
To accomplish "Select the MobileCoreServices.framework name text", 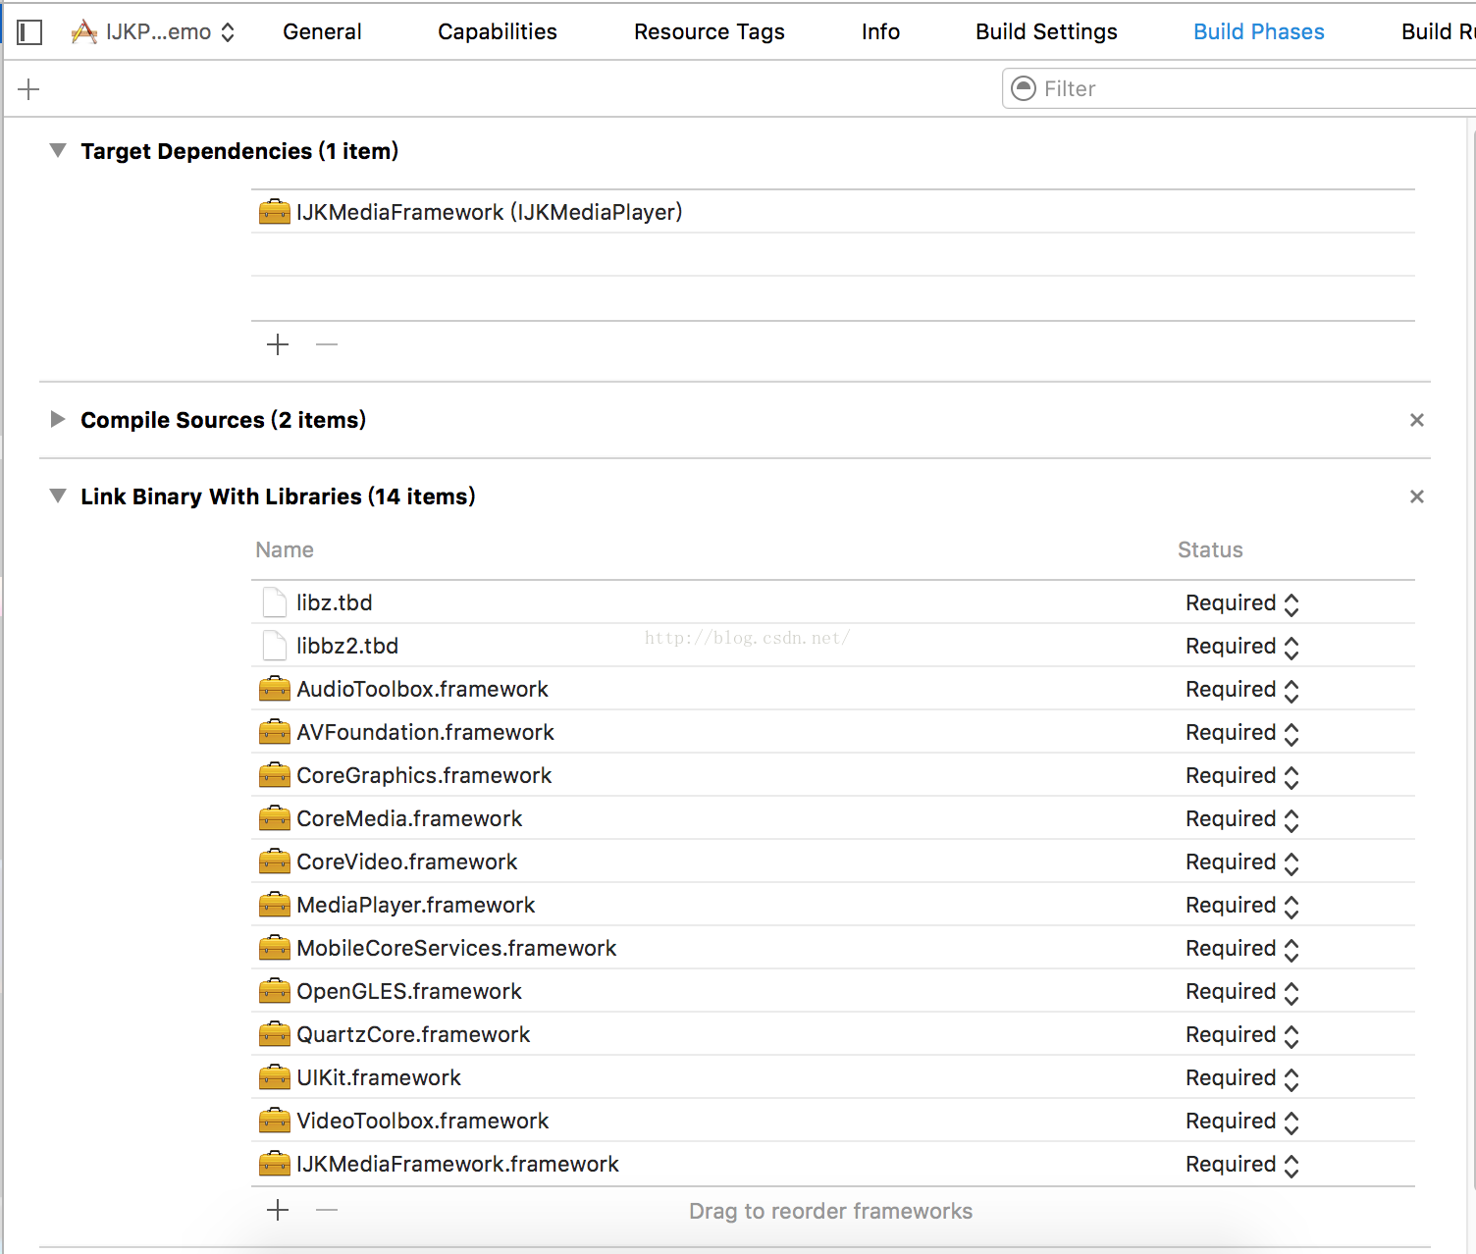I will pos(456,948).
